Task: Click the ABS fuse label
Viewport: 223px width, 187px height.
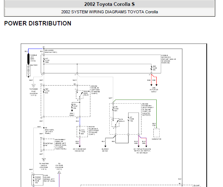Action: pos(154,68)
